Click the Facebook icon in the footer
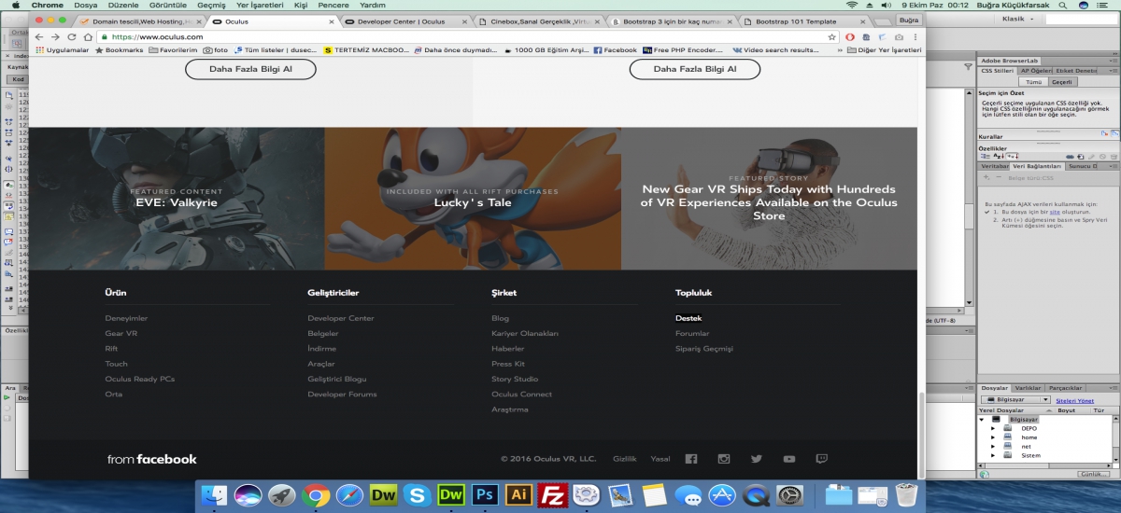This screenshot has height=513, width=1121. [x=691, y=459]
